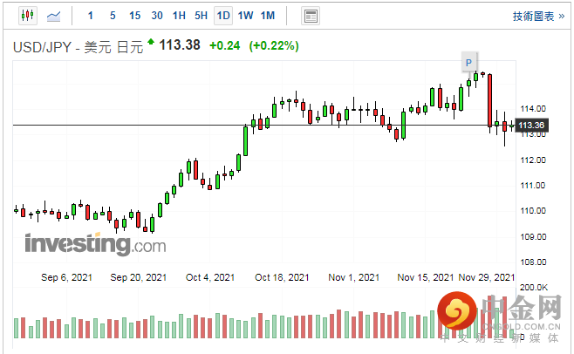Switch to the 30-minute interval
The height and width of the screenshot is (354, 574).
coord(157,16)
